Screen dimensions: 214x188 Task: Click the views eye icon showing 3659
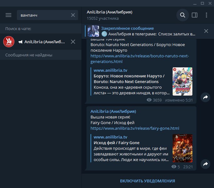(x=149, y=100)
